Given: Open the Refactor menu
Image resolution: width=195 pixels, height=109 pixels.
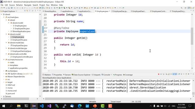Looking at the screenshot, I should pos(19,5).
